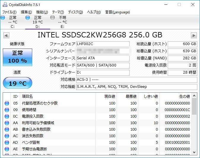The height and width of the screenshot is (158, 200).
Task: Click the ID column header
Action: (x=15, y=97)
